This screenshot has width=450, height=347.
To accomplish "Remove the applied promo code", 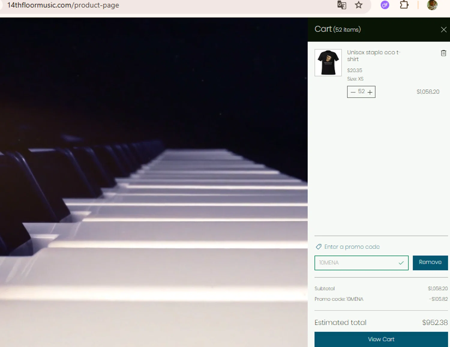I will (x=430, y=263).
